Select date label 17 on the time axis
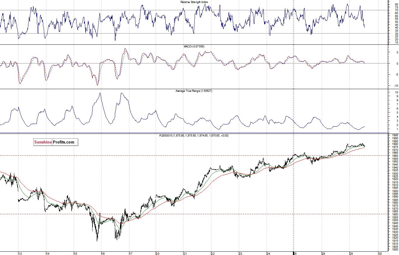 point(131,253)
